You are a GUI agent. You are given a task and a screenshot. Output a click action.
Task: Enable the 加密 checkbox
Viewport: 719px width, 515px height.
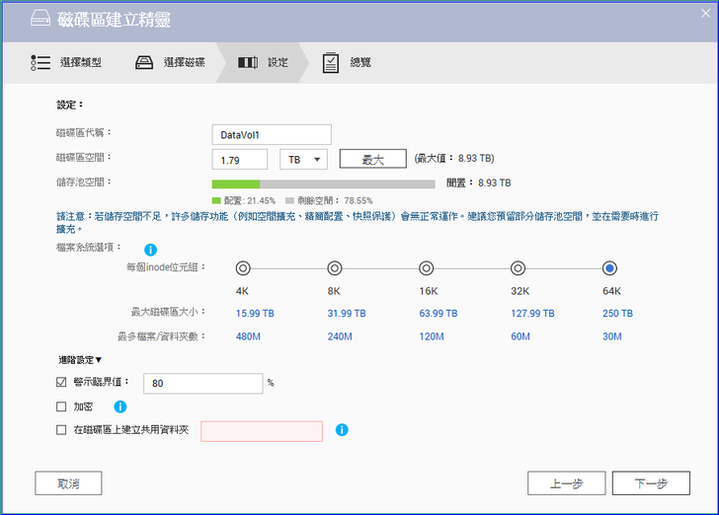pyautogui.click(x=62, y=405)
